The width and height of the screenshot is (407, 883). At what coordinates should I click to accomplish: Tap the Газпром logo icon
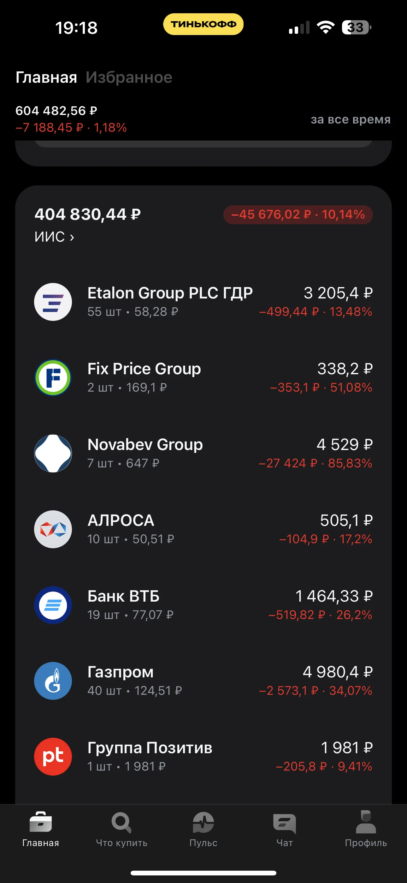(x=53, y=681)
